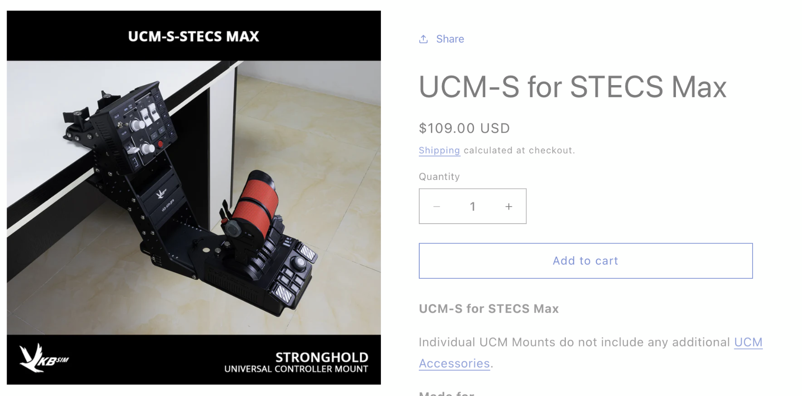The image size is (802, 396).
Task: Click the Share upload arrow icon
Action: [x=423, y=39]
